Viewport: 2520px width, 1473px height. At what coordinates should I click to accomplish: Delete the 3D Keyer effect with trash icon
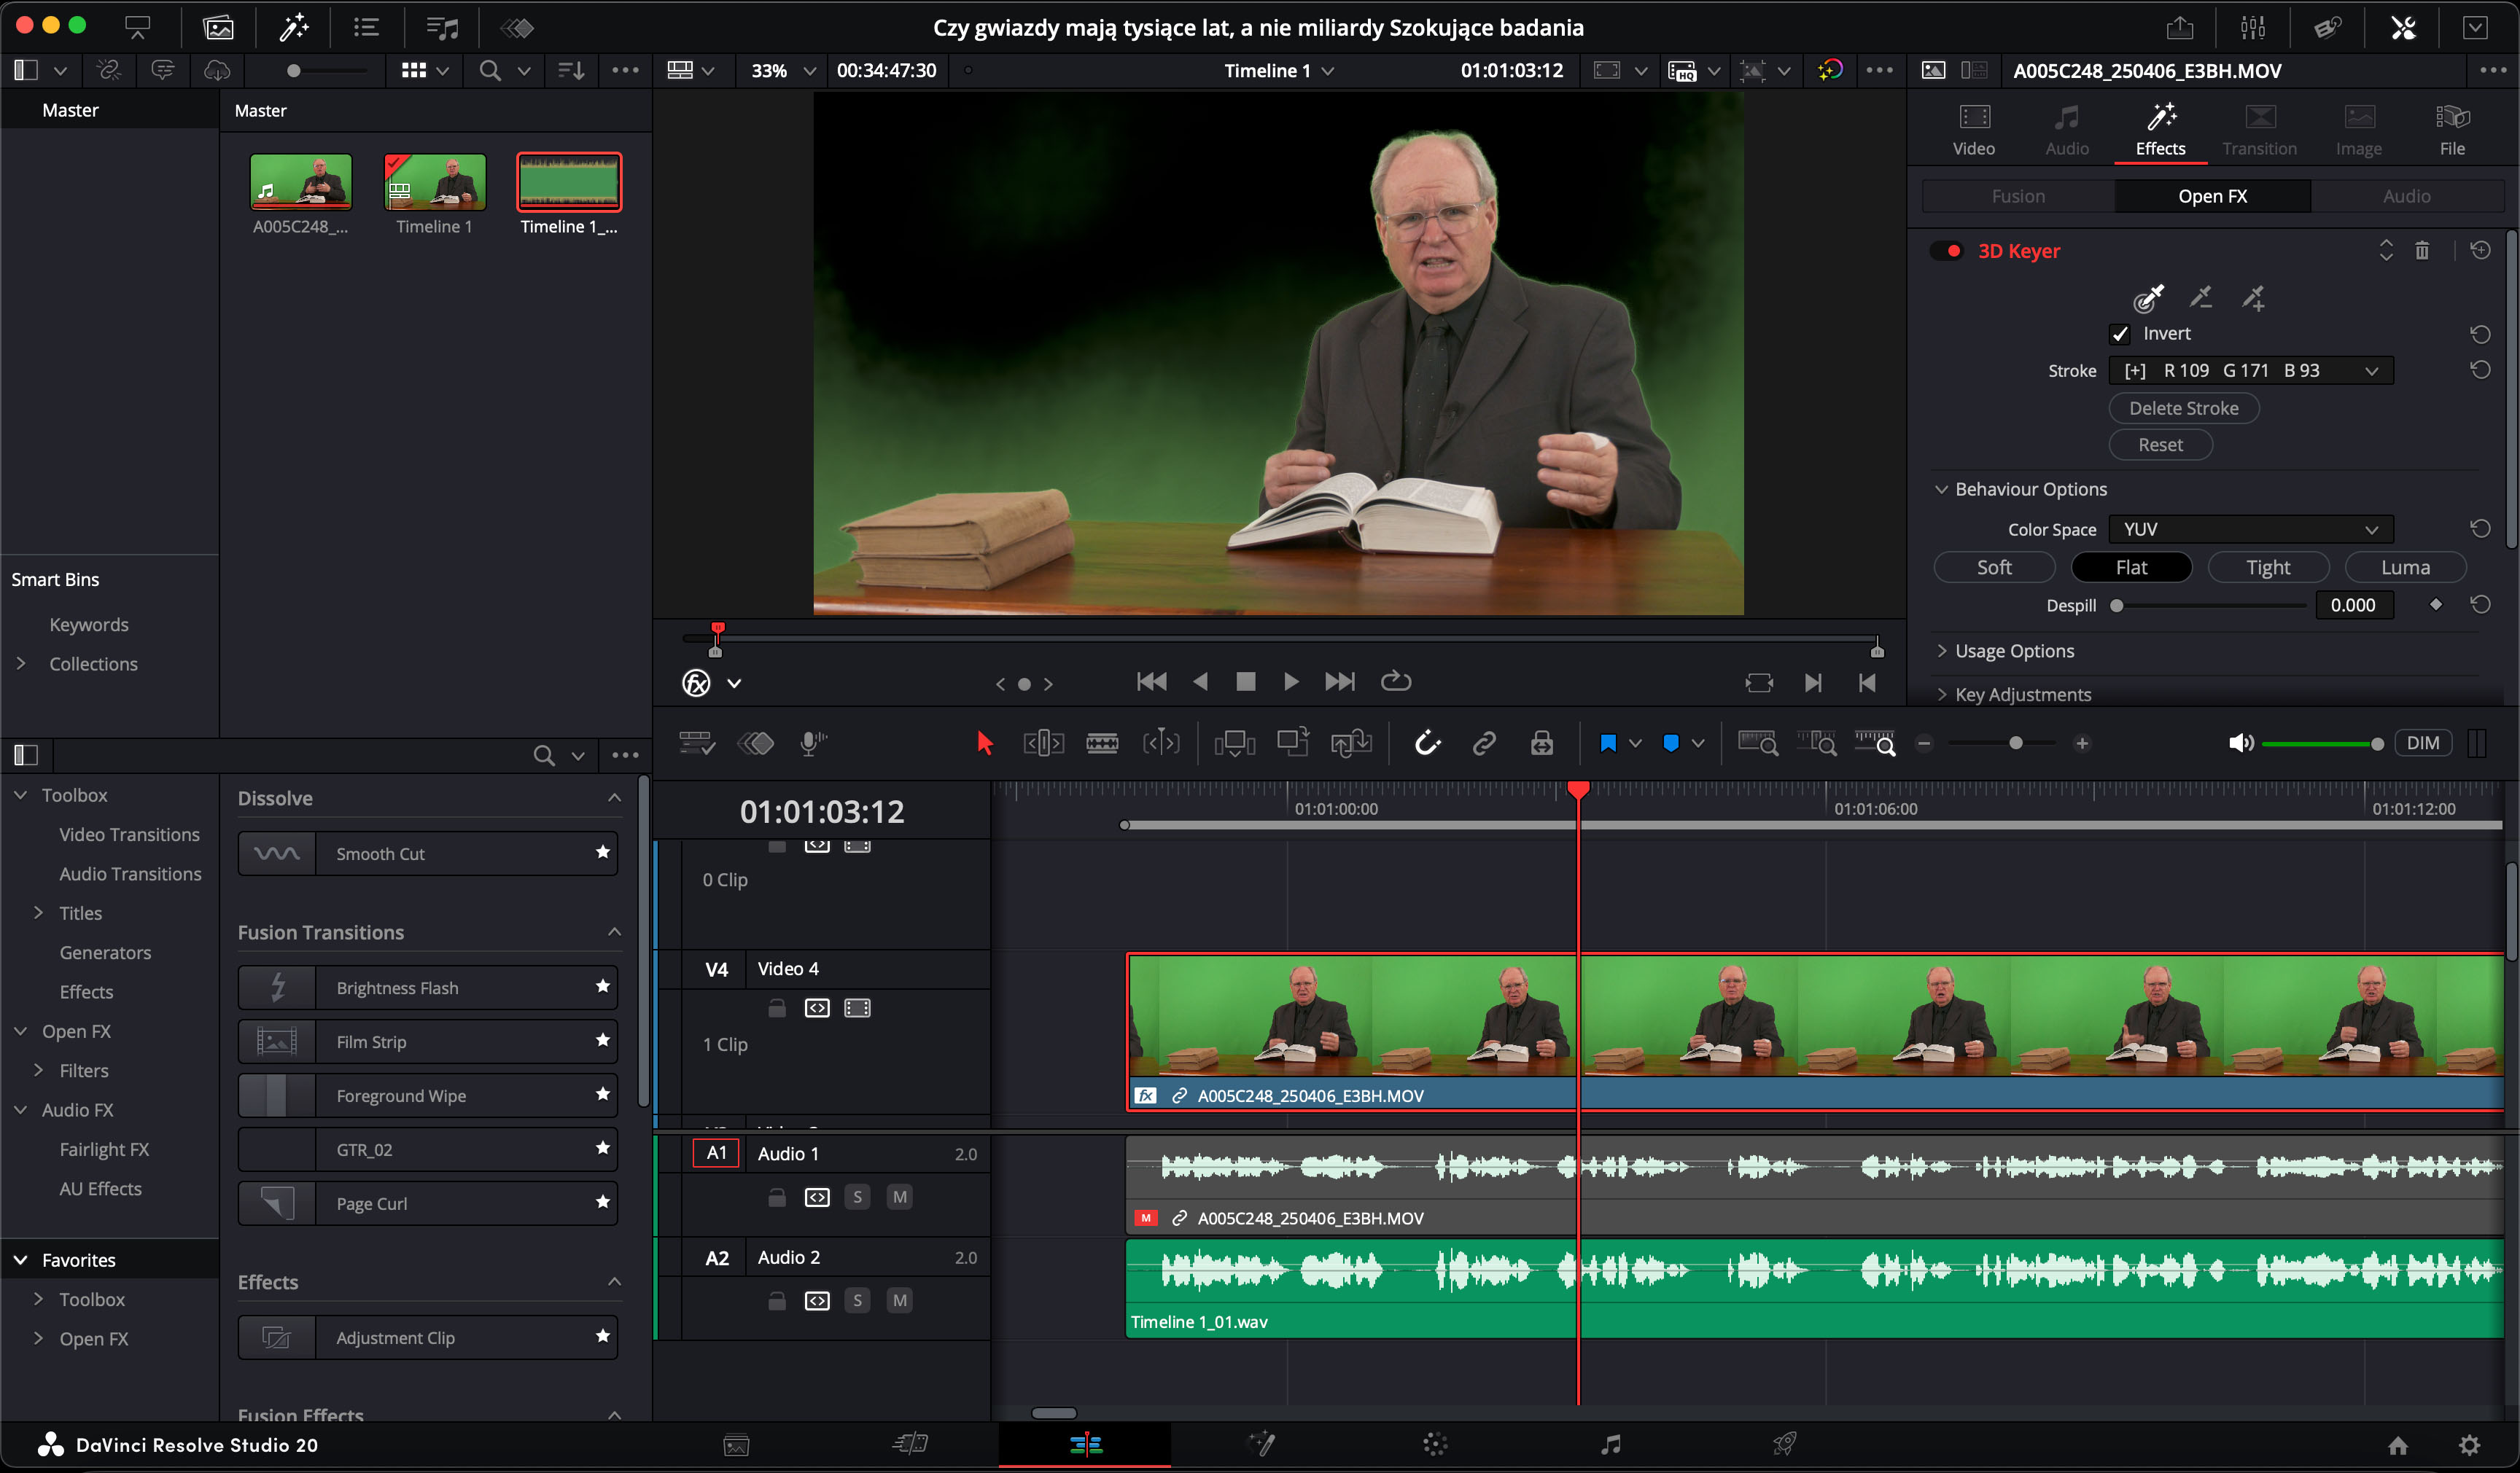[x=2422, y=250]
